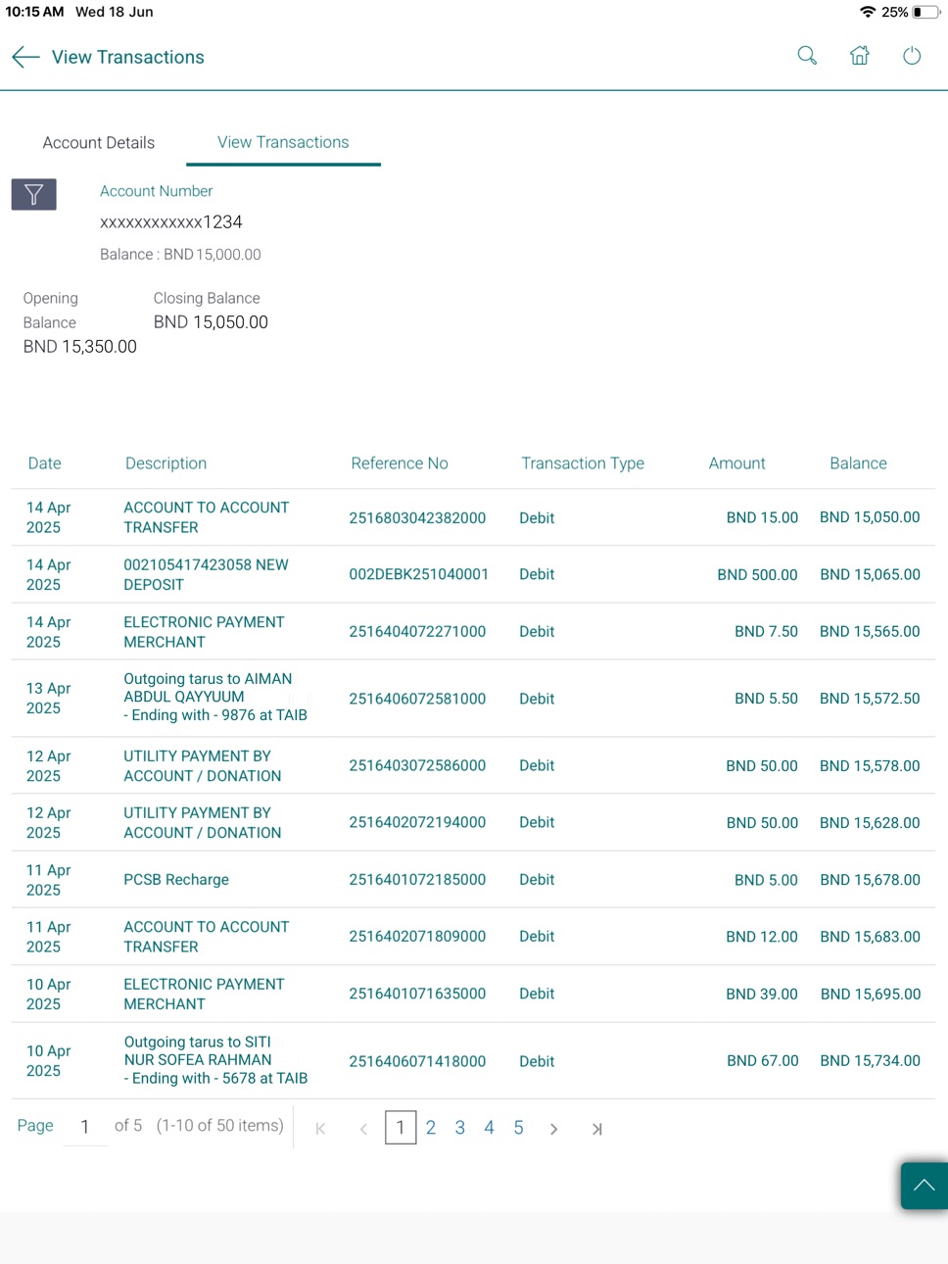
Task: Tap the back arrow beside View Transactions
Action: (x=25, y=57)
